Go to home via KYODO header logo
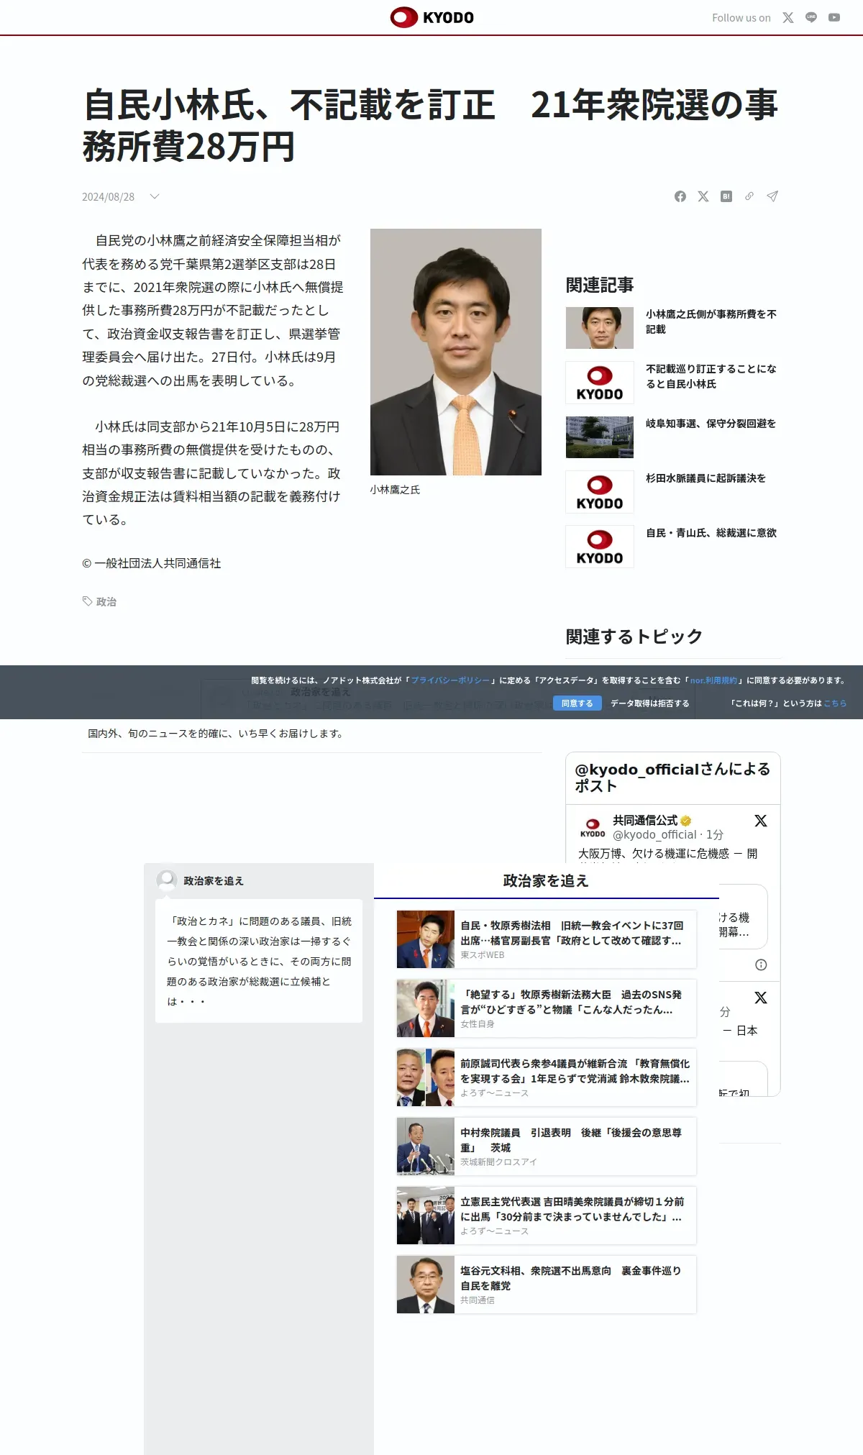The width and height of the screenshot is (863, 1455). point(432,17)
